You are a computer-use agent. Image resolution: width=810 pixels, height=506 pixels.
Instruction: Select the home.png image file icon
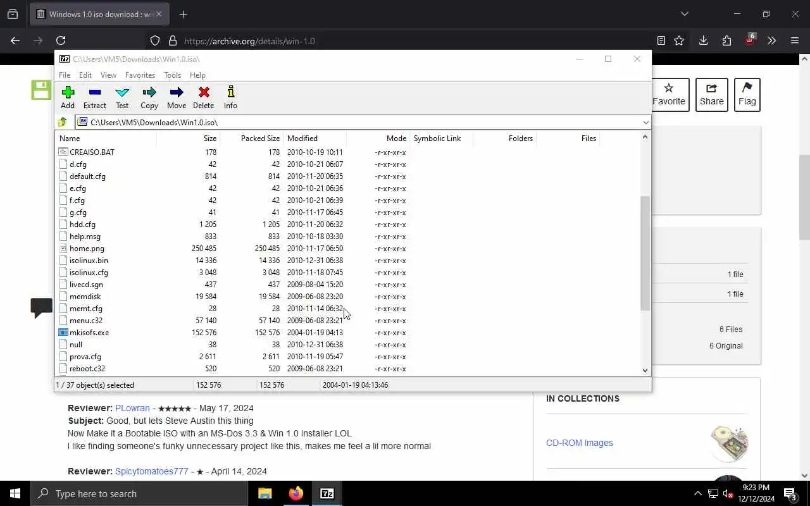coord(63,249)
